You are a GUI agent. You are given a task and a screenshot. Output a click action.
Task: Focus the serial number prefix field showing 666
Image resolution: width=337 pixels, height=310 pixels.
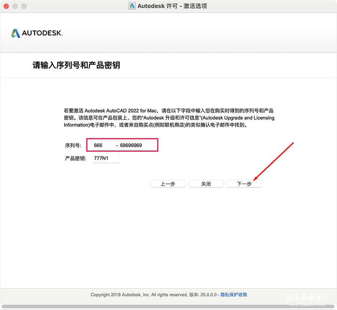pos(104,145)
